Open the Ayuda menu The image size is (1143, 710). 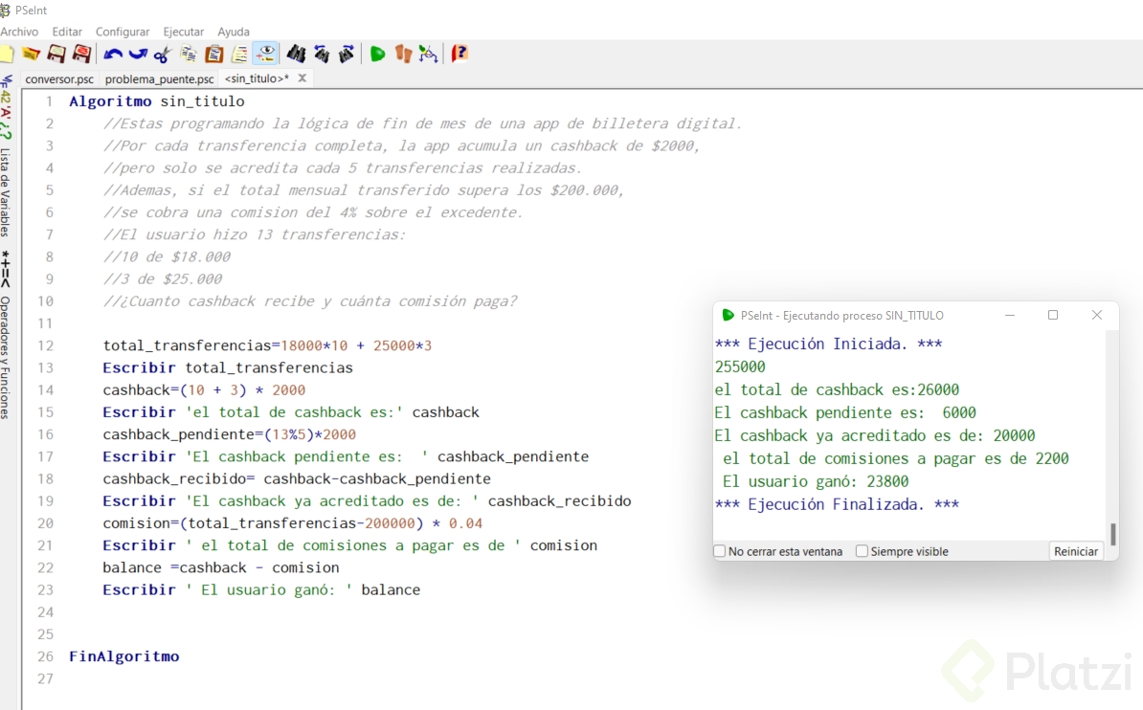tap(234, 32)
